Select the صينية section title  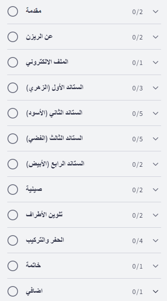[x=34, y=189]
